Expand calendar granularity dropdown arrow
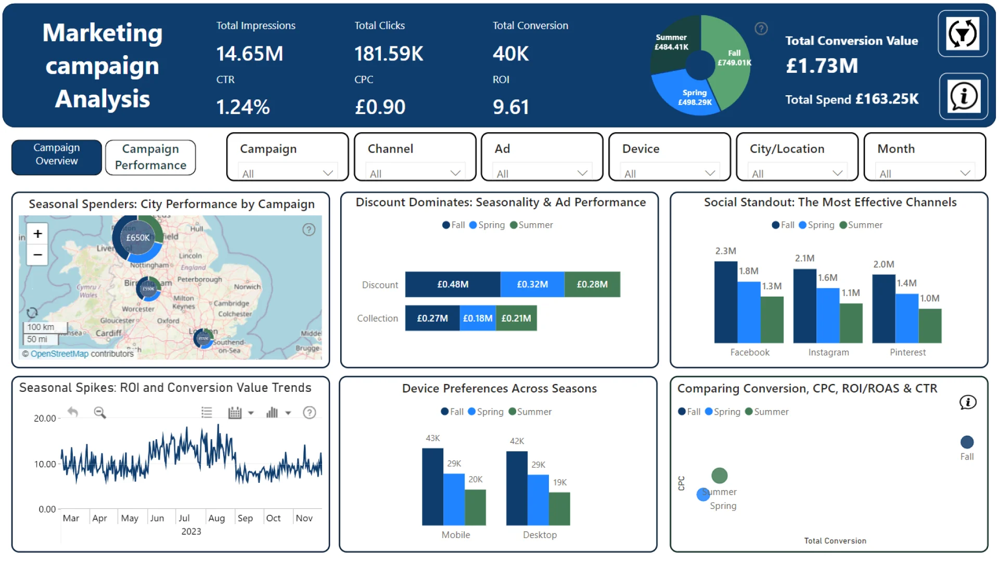The image size is (999, 562). click(x=251, y=413)
